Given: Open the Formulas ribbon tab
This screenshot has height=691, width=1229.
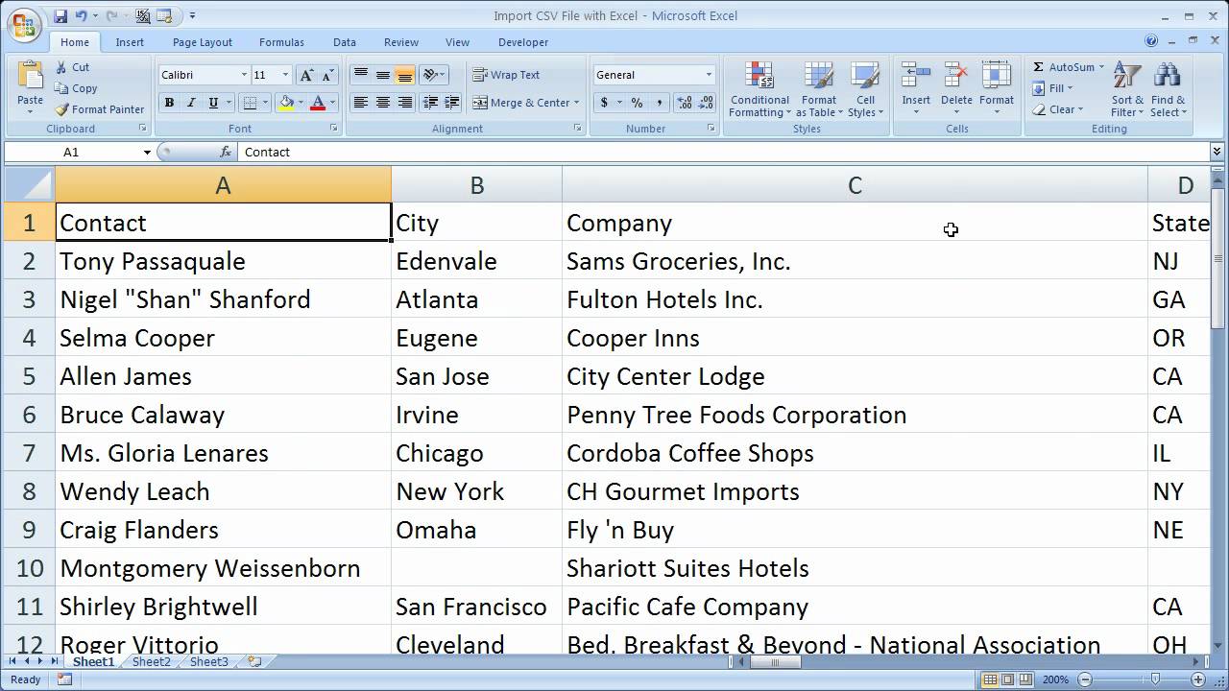Looking at the screenshot, I should pos(281,42).
